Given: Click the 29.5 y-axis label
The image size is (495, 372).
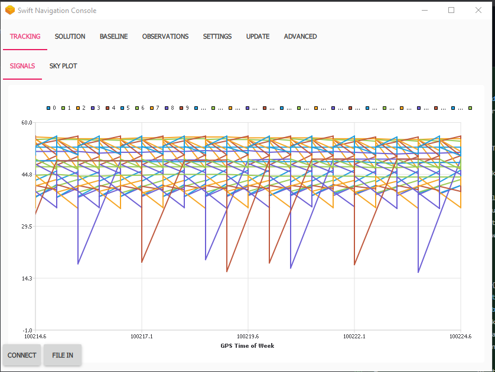Looking at the screenshot, I should (27, 227).
